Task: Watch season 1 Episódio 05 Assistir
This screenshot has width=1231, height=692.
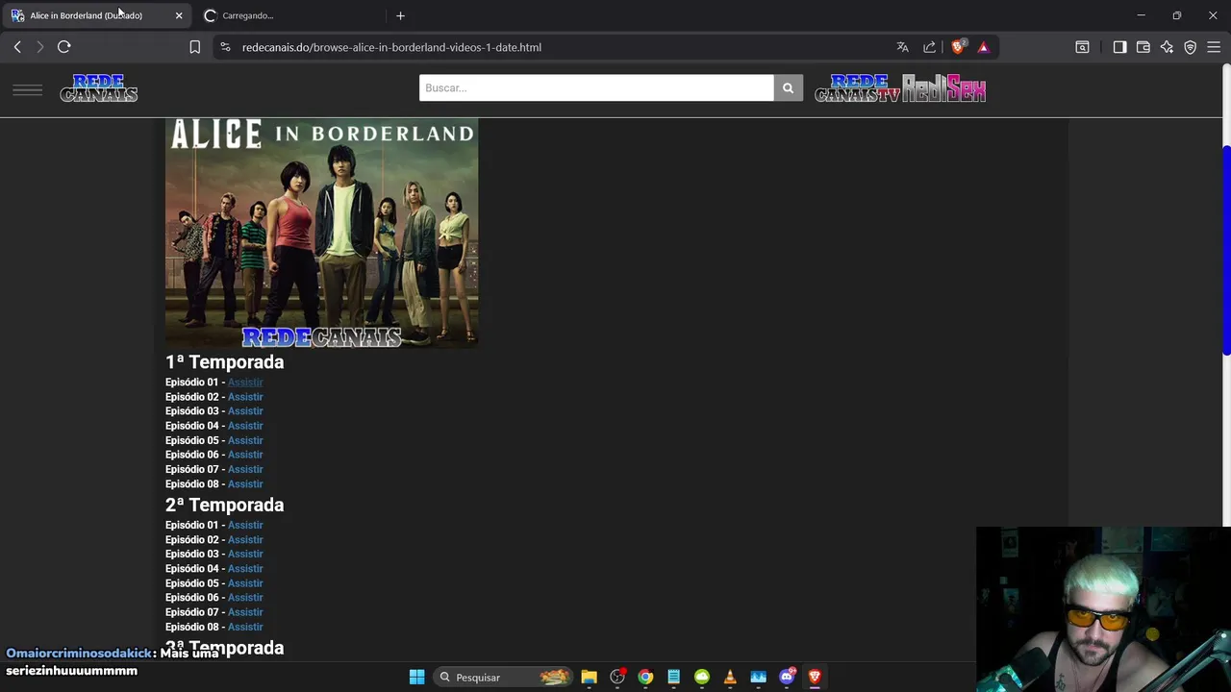Action: [245, 440]
